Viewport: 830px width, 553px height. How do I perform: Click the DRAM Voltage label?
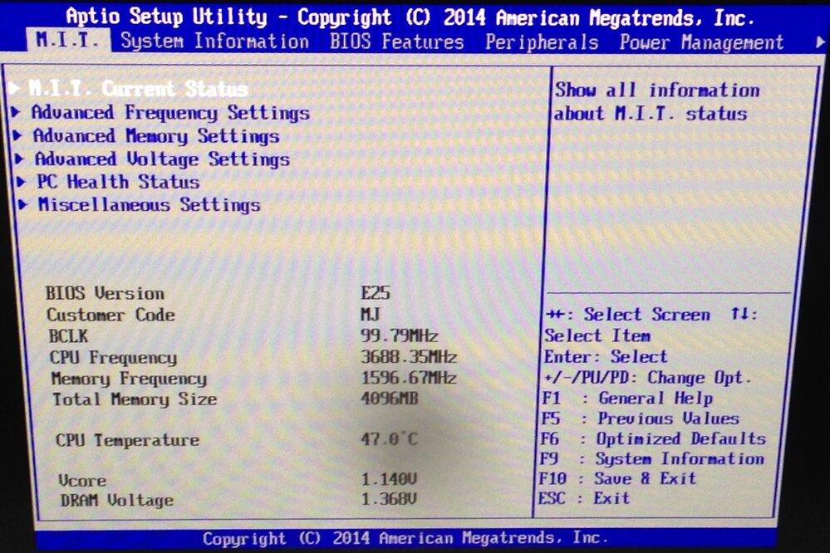coord(116,500)
